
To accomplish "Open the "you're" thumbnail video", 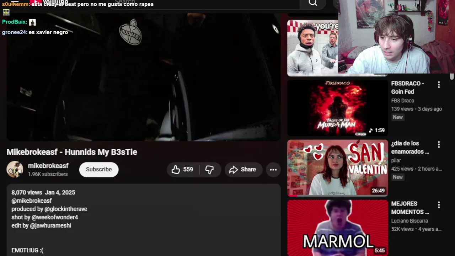I will (x=312, y=48).
